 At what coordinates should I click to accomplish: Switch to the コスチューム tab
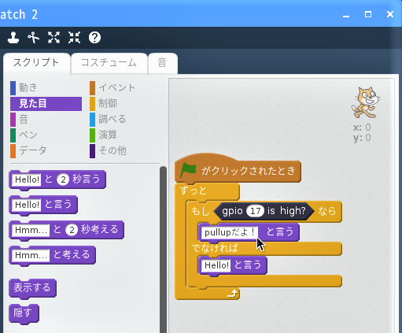click(109, 63)
